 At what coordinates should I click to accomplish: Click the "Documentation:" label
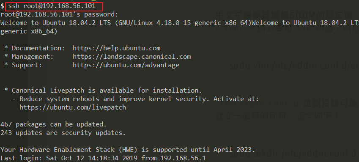(x=38, y=48)
